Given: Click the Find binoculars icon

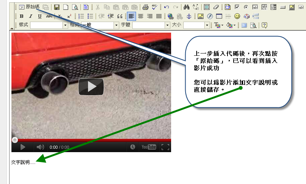Looking at the screenshot, I should tap(186, 7).
